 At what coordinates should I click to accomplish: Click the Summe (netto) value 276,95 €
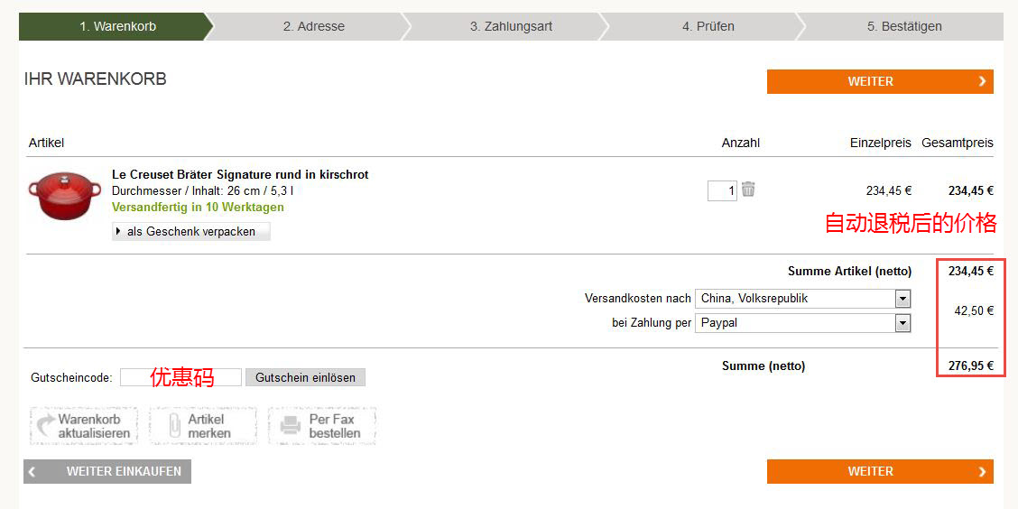tap(970, 366)
